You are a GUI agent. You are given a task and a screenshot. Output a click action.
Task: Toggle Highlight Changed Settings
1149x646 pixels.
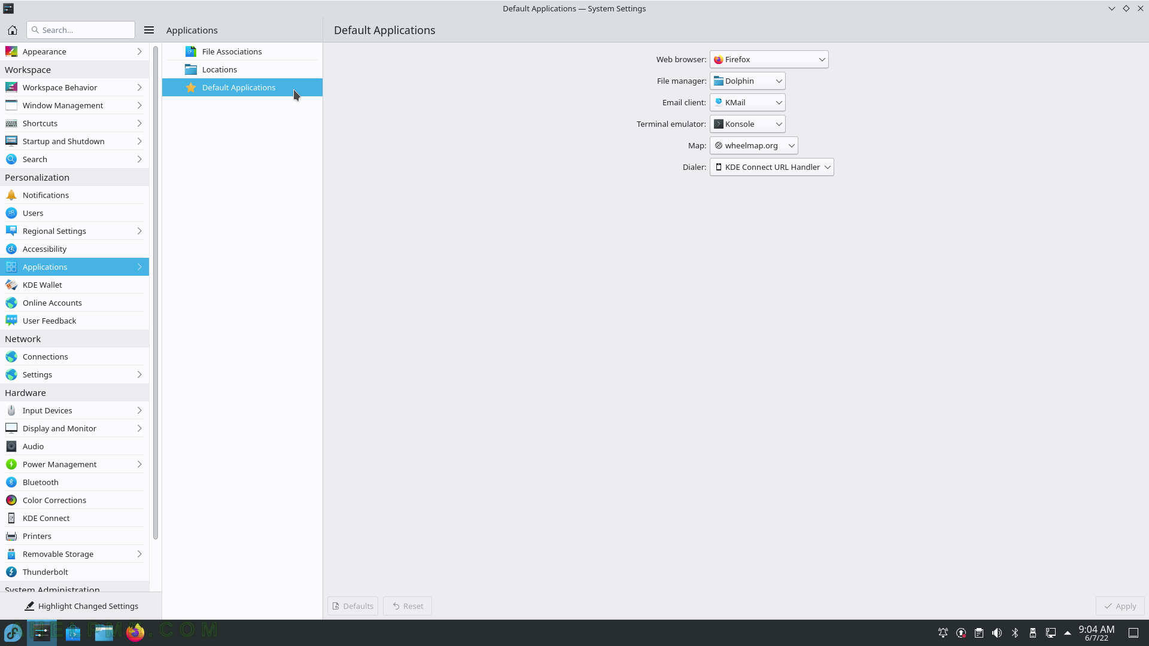81,606
